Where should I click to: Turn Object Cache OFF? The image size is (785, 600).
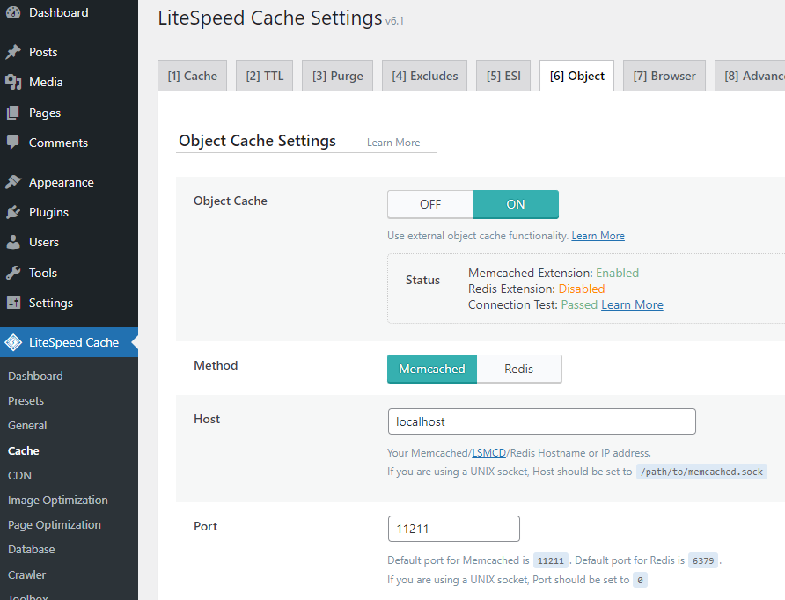click(430, 204)
